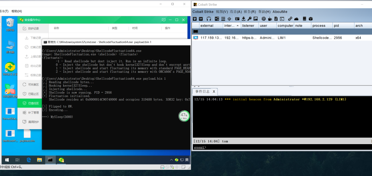
Task: Select the beacon row icon for LIM1
Action: [195, 38]
